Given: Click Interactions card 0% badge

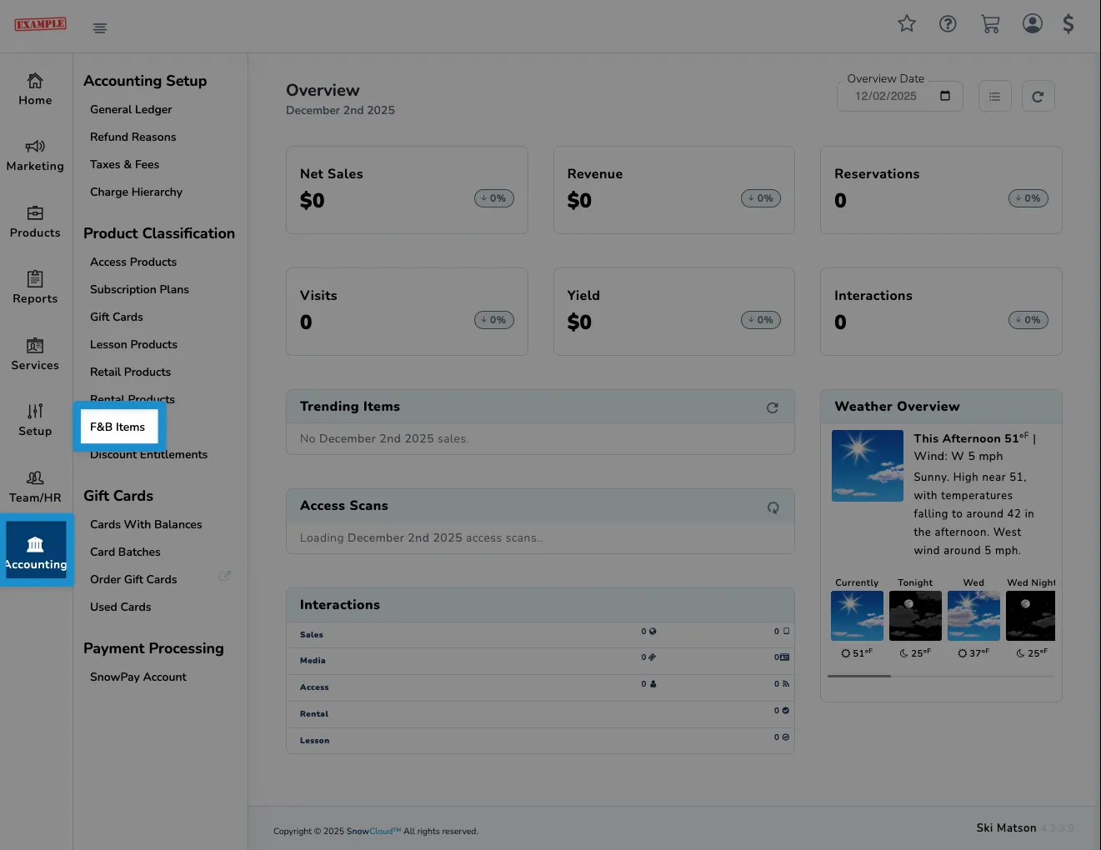Looking at the screenshot, I should [x=1028, y=320].
